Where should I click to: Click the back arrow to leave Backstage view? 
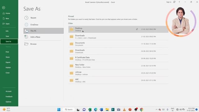pyautogui.click(x=3, y=7)
